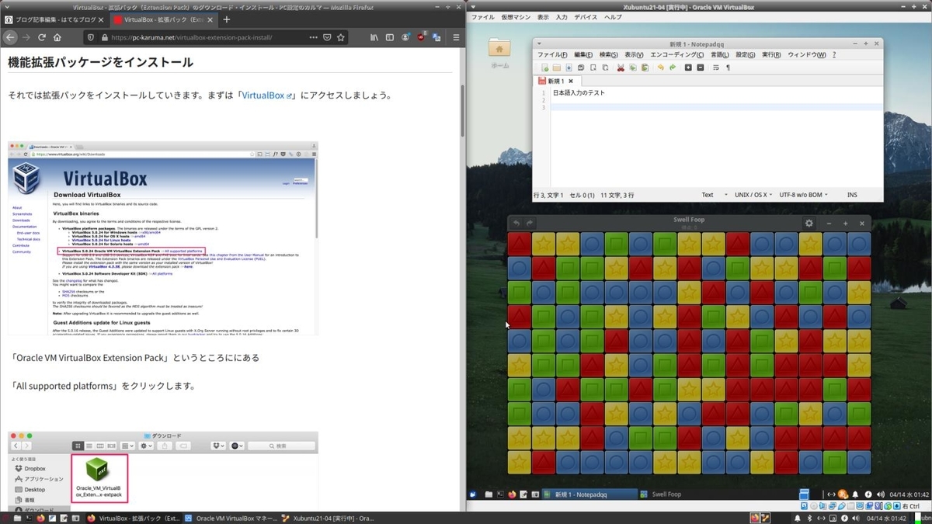
Task: Click the text line 日本語入力のテスト in Notepadqq
Action: 579,93
